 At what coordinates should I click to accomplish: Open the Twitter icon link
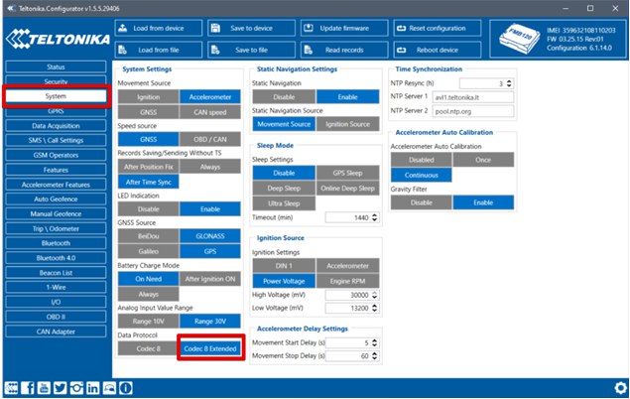tap(61, 388)
